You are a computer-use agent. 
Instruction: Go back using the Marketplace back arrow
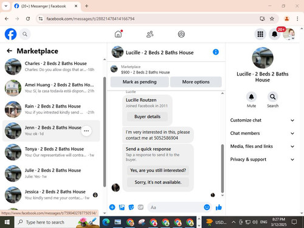coord(9,51)
